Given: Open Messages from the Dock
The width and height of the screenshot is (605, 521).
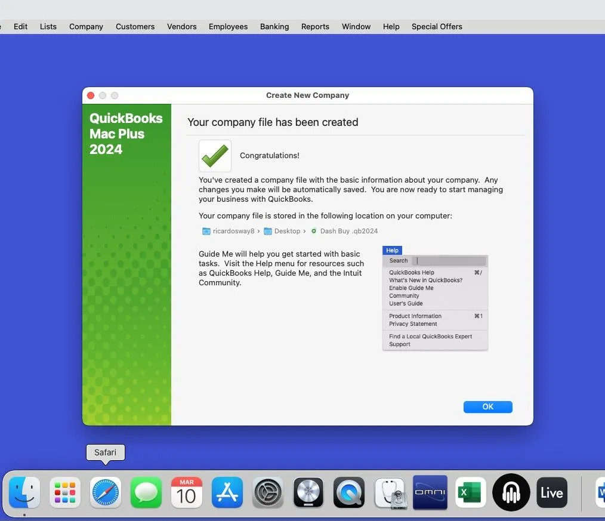Looking at the screenshot, I should click(x=146, y=492).
